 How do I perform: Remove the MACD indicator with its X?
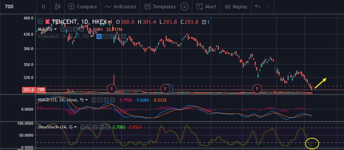pos(112,100)
